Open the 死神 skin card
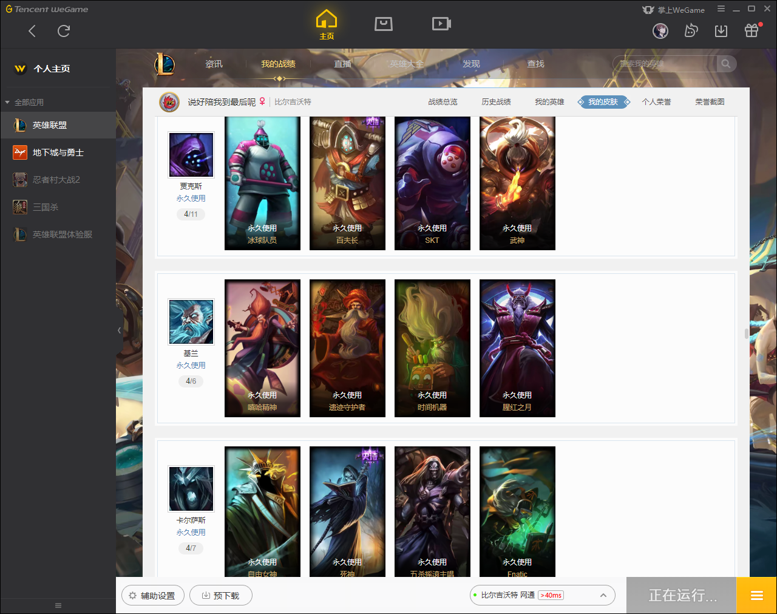The image size is (777, 614). click(x=347, y=511)
